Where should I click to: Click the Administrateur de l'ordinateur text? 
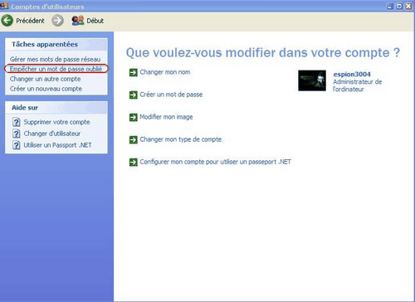pos(358,85)
